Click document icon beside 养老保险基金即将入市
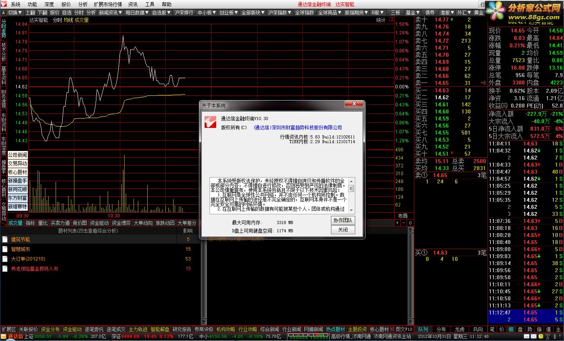This screenshot has width=564, height=341. 5,269
